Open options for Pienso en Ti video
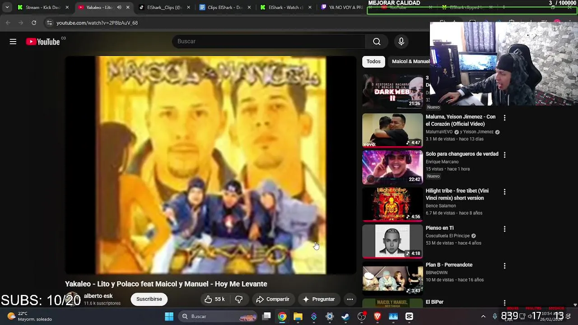The width and height of the screenshot is (578, 325). point(504,229)
